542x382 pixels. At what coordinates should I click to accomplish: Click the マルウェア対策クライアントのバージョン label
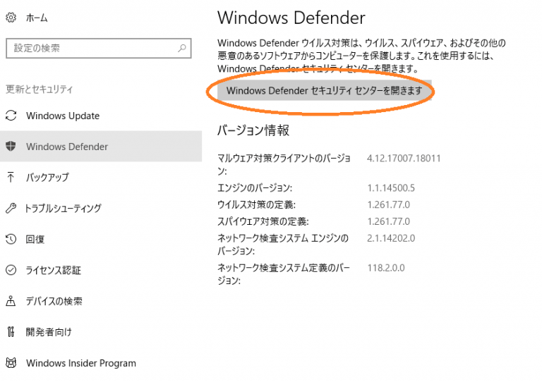[x=284, y=165]
